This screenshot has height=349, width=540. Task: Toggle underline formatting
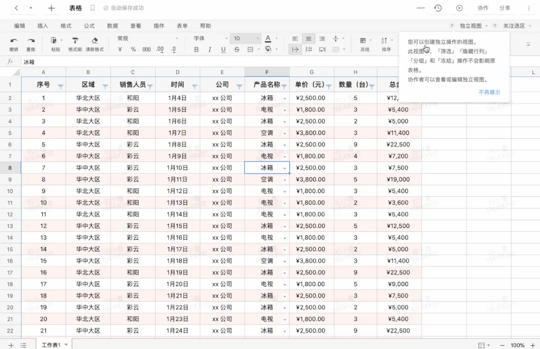pos(224,49)
